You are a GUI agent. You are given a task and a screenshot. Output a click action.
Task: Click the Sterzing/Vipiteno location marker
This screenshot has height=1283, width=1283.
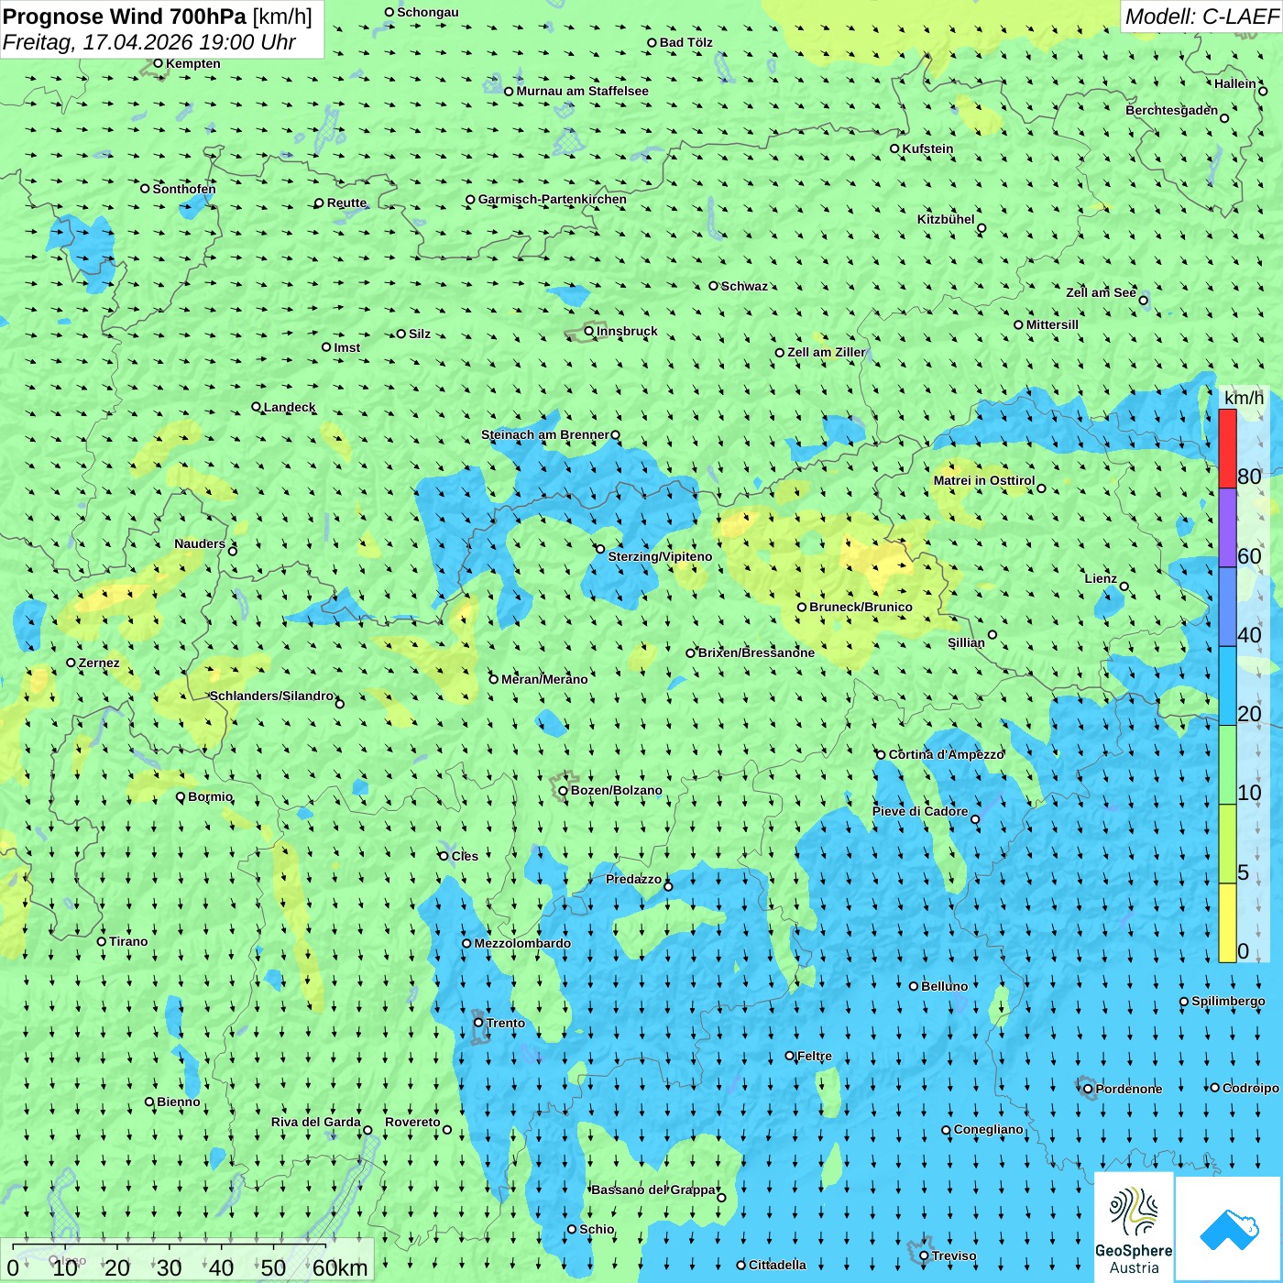pos(600,549)
